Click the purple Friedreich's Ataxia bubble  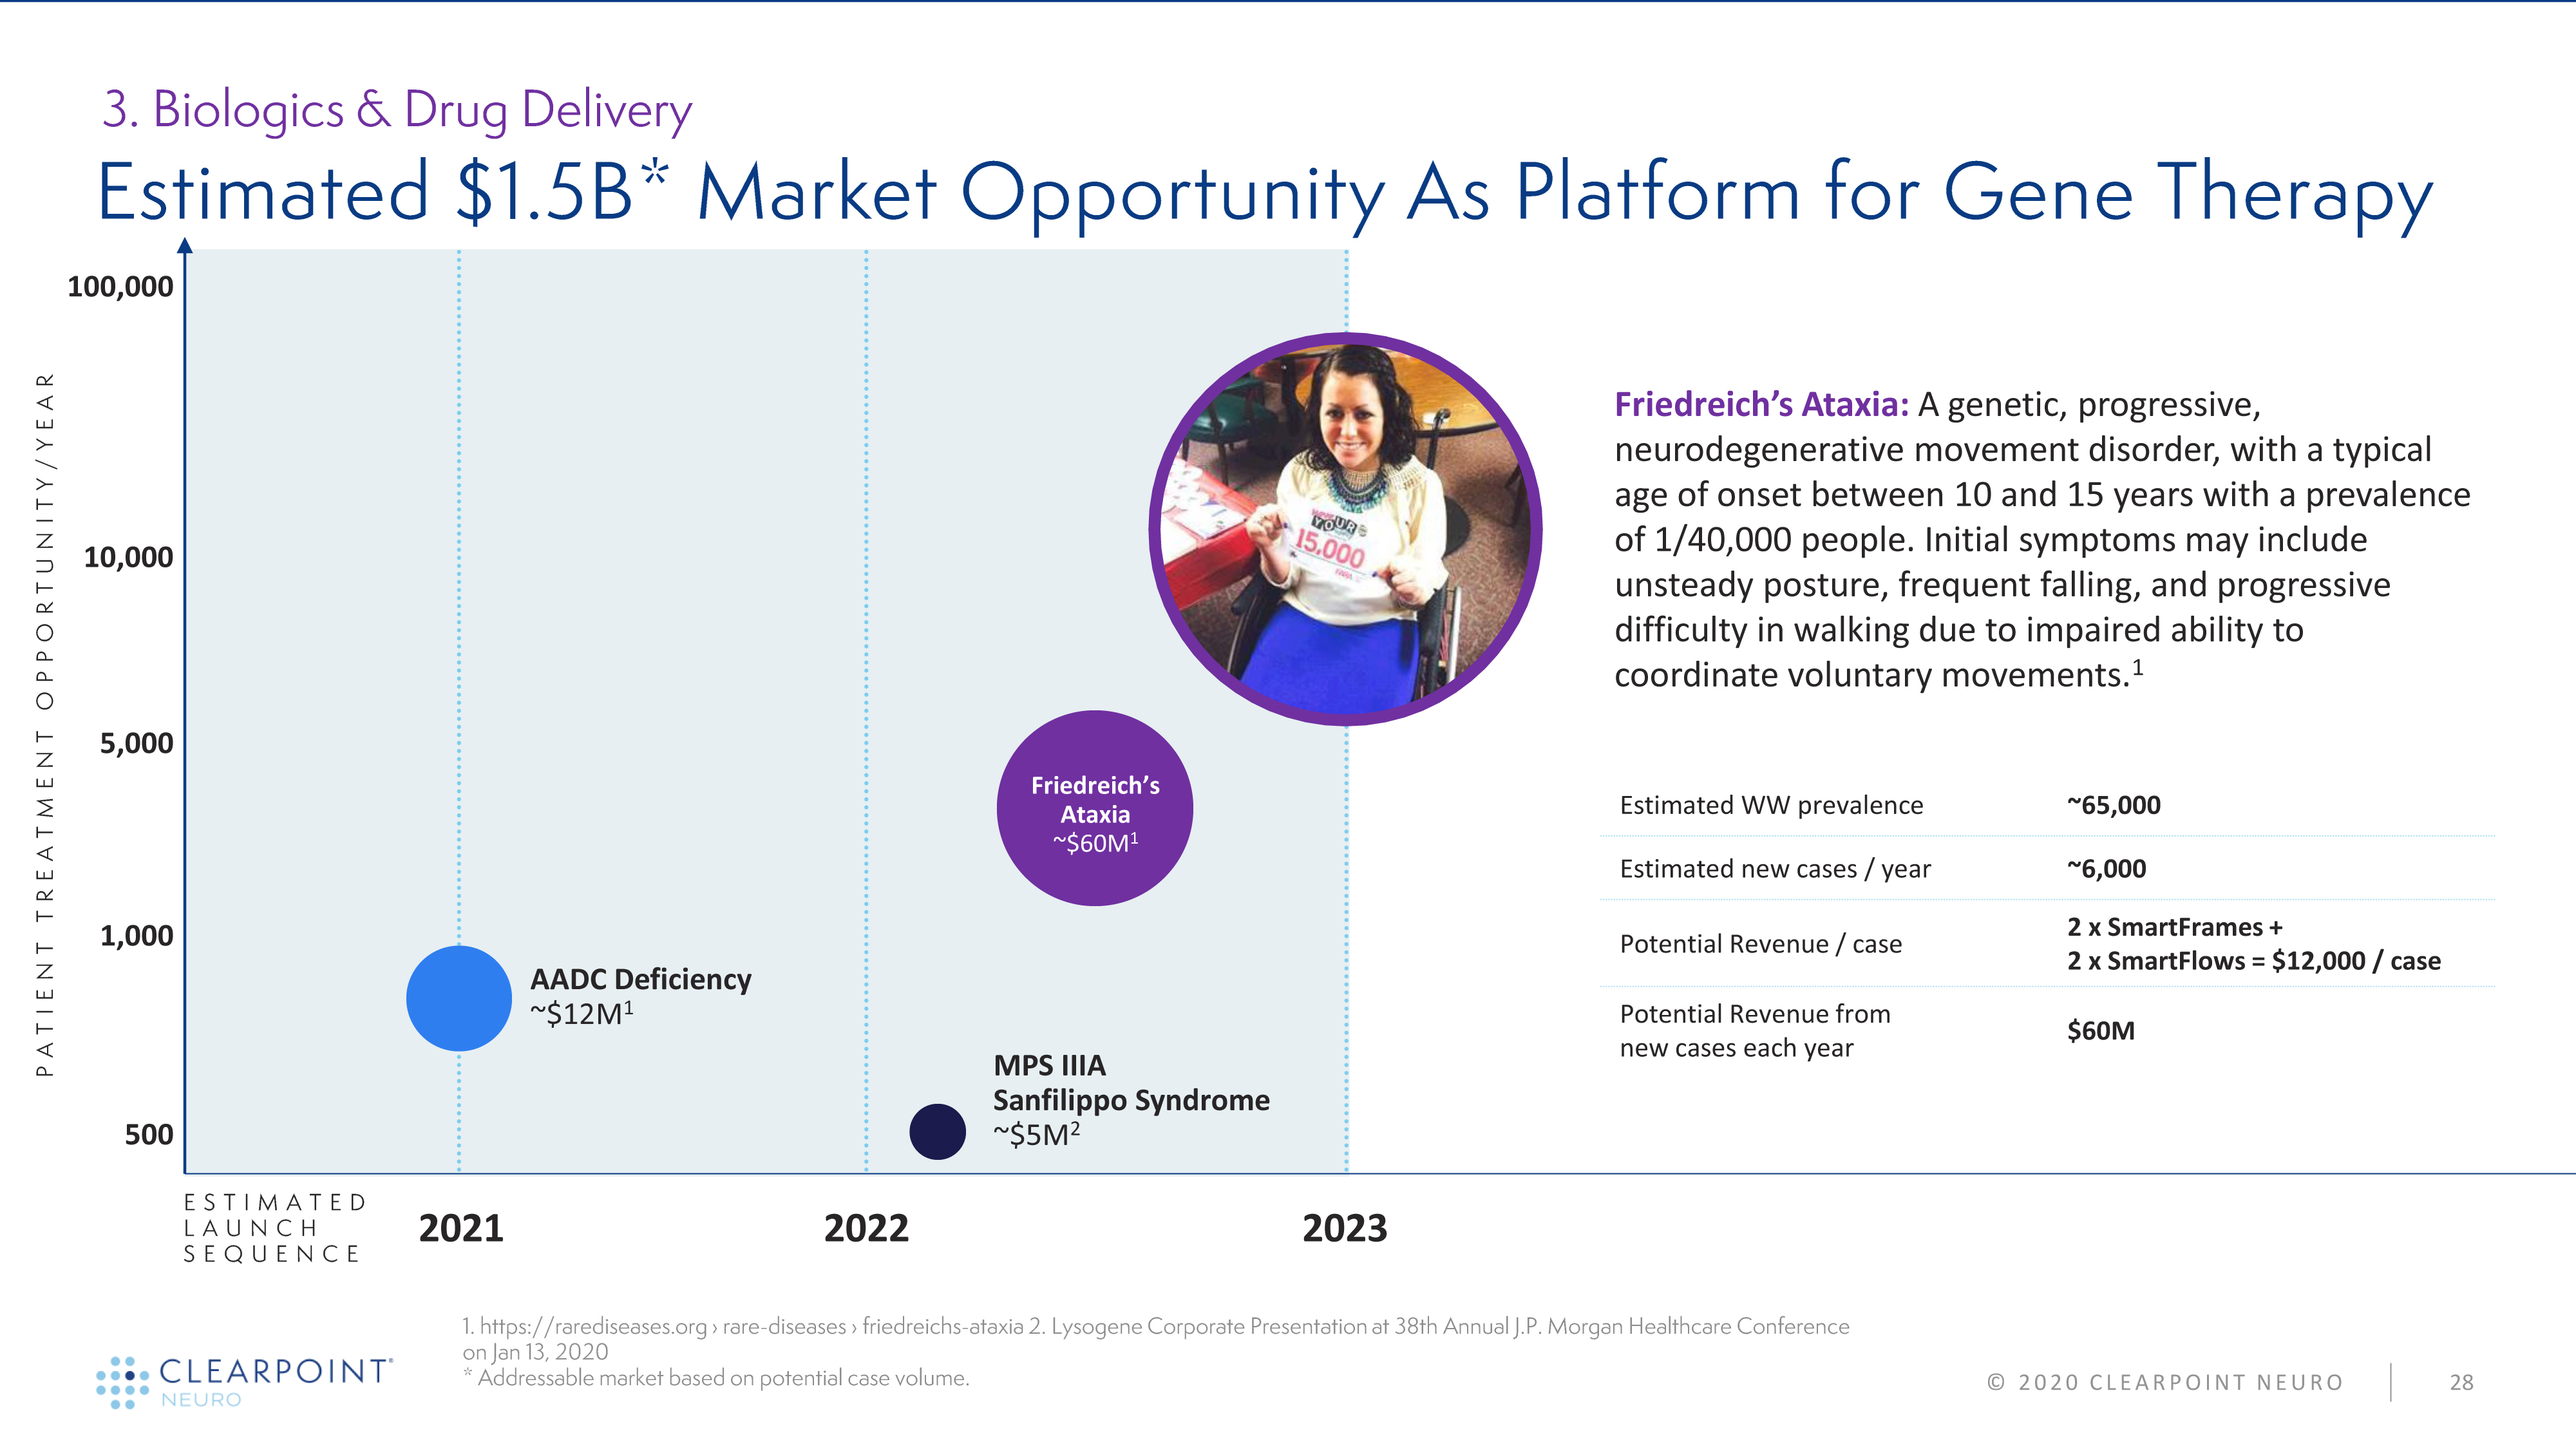pos(1094,808)
